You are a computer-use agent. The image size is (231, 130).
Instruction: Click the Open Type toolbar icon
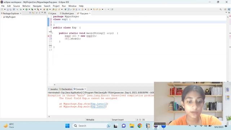point(53,9)
